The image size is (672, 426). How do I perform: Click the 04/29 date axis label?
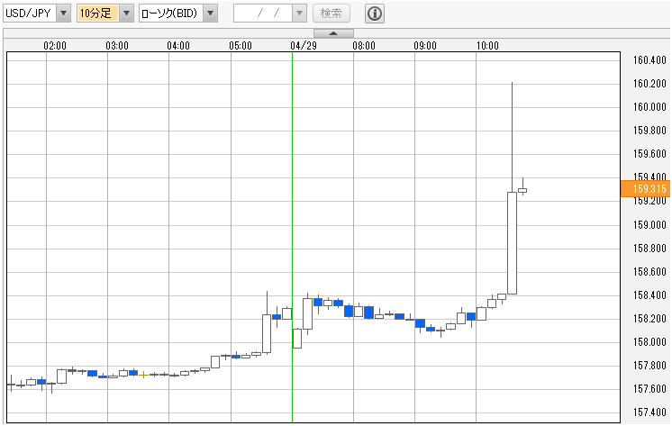click(x=303, y=45)
